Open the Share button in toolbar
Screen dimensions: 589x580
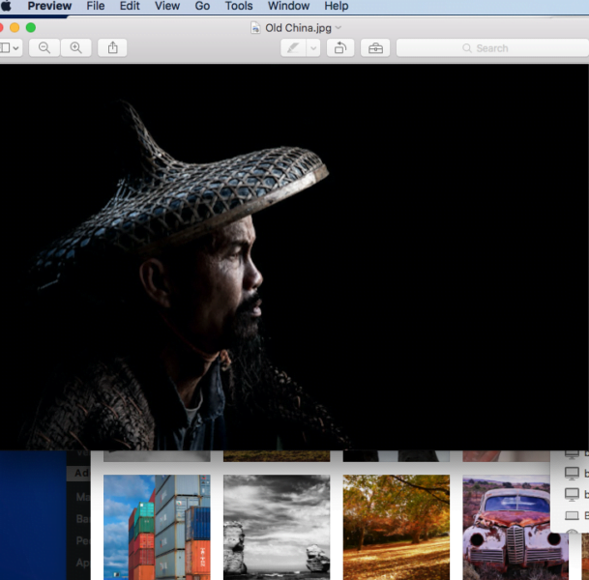pos(113,47)
